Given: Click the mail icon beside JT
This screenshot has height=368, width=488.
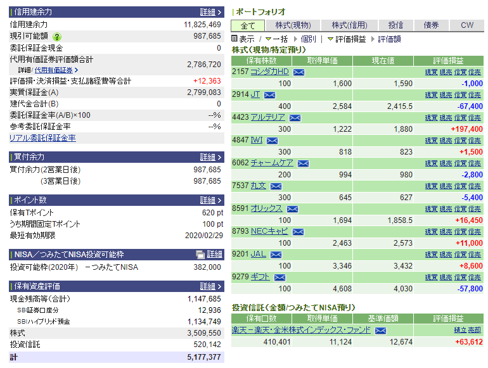Looking at the screenshot, I should pyautogui.click(x=269, y=95).
